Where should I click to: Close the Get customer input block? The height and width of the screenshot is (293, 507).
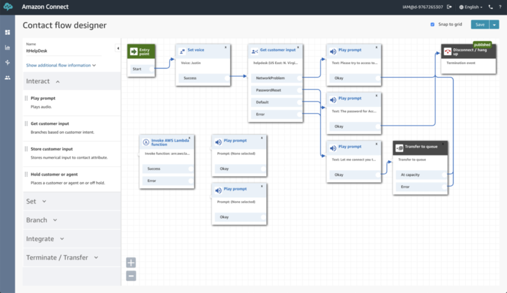[298, 47]
